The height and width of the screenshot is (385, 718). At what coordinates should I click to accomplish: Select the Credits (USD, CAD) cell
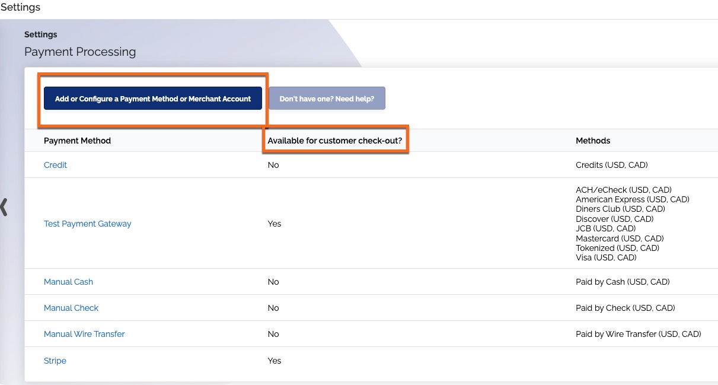click(612, 165)
